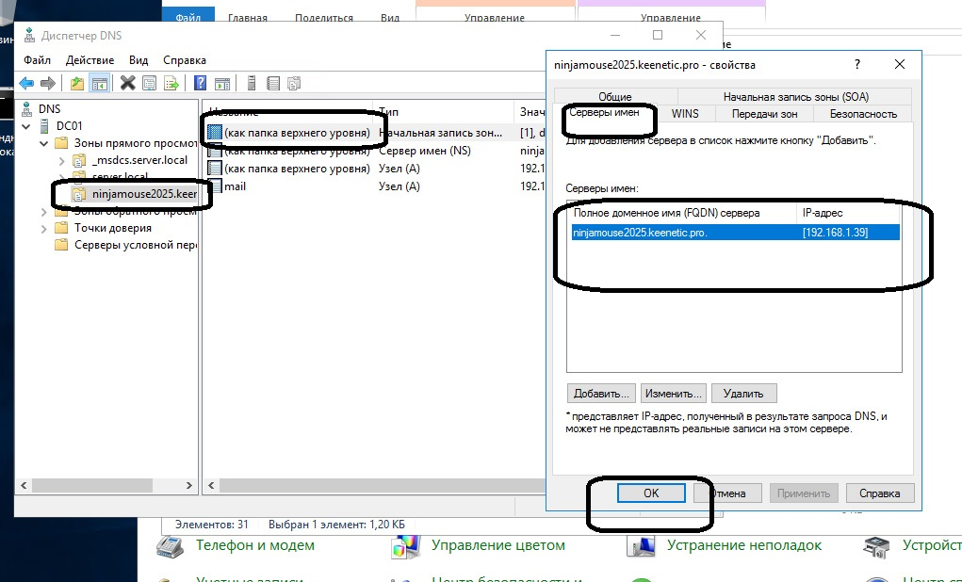This screenshot has height=582, width=962.
Task: Click the Полное доменное имя (FQDN) column header
Action: [681, 214]
